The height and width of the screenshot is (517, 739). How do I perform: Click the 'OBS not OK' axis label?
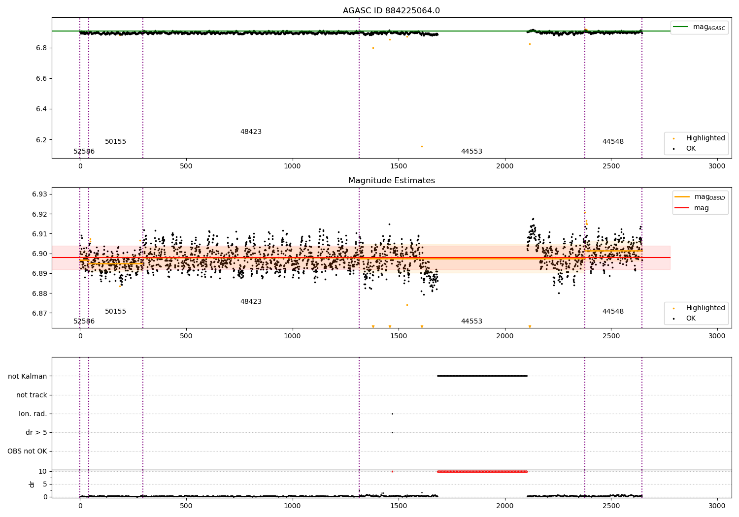(x=27, y=452)
